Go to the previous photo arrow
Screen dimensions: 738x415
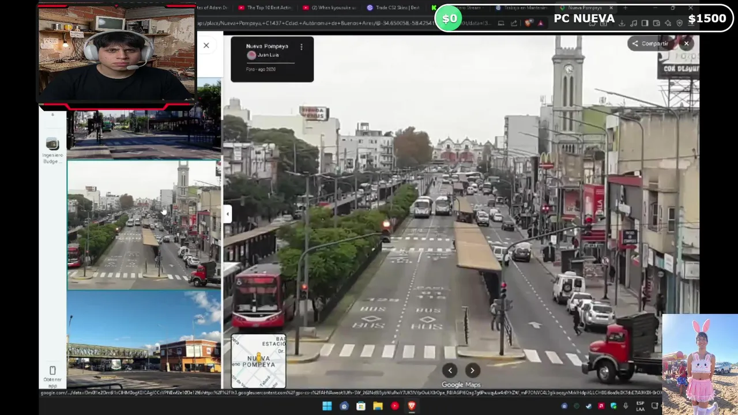(450, 371)
